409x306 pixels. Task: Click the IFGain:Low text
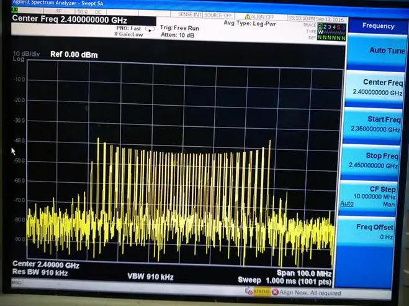(128, 34)
